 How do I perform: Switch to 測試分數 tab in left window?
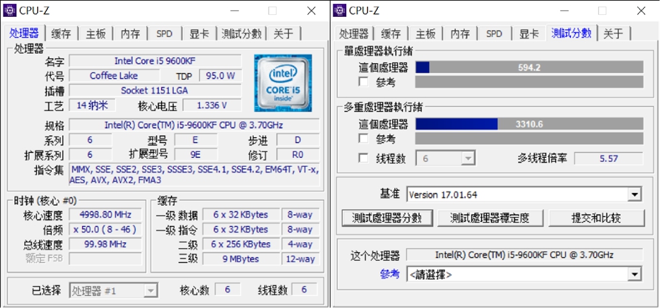point(242,34)
